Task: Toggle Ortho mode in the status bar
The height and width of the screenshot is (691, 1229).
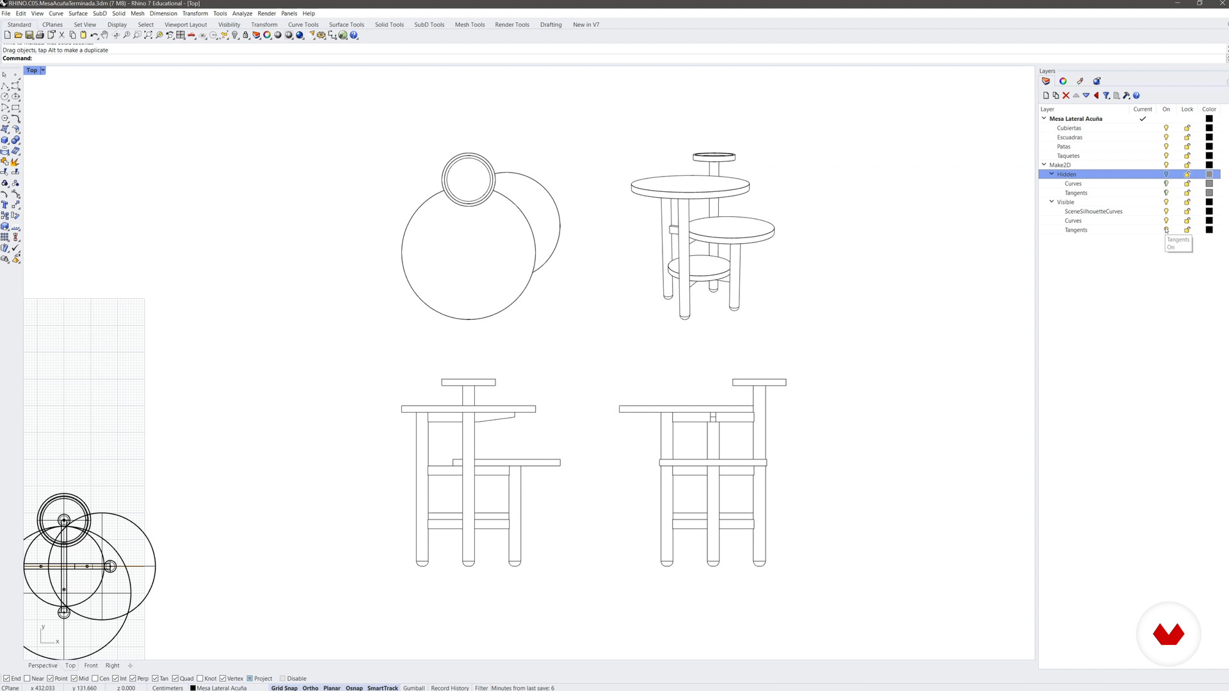Action: point(310,688)
